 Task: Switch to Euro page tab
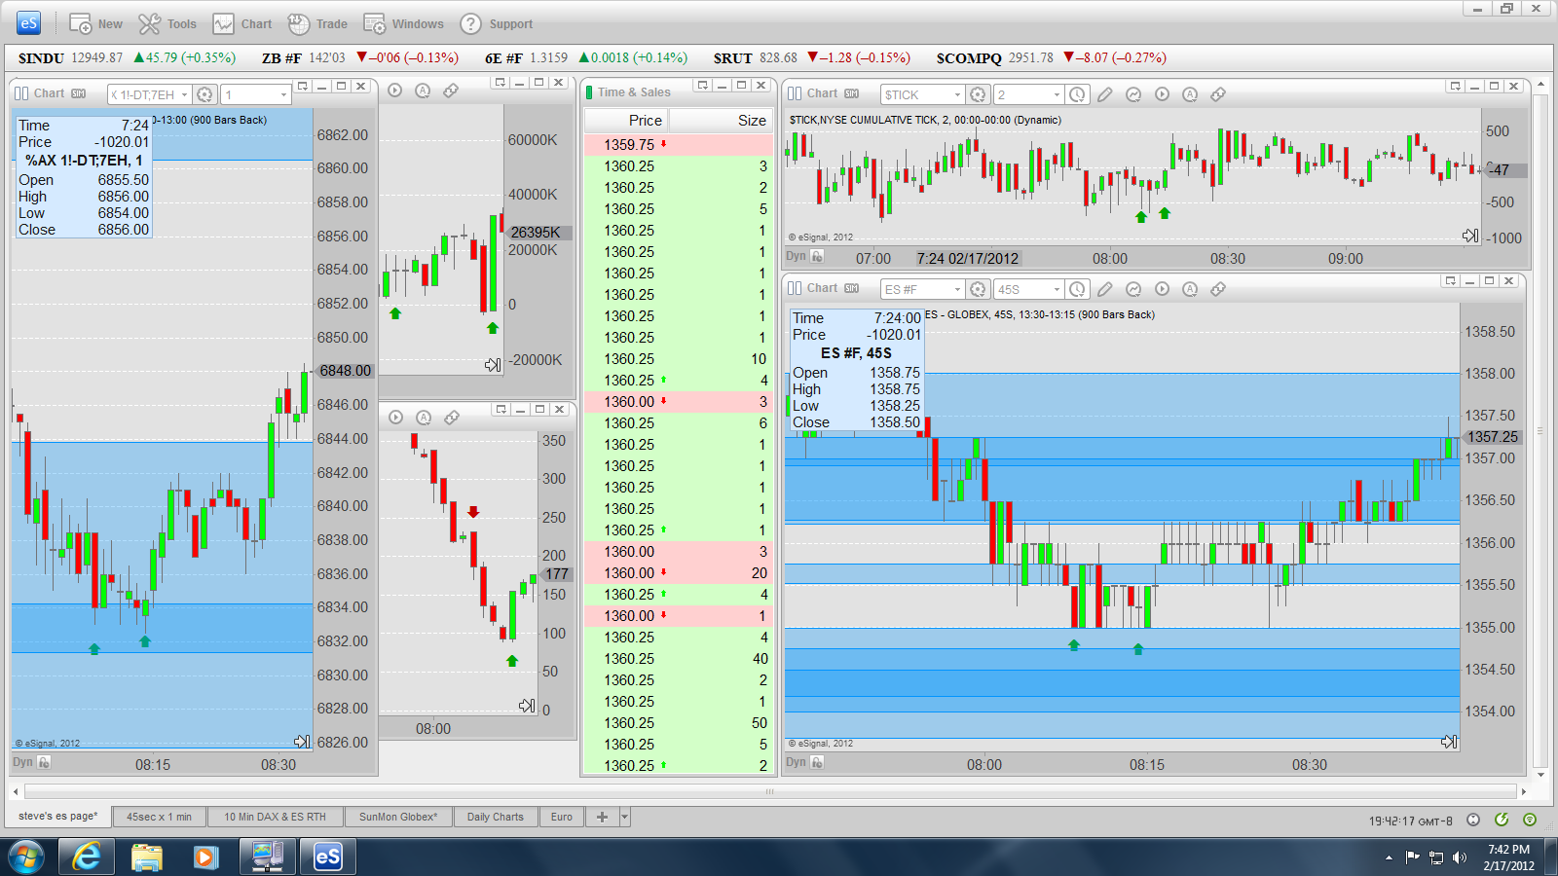[561, 817]
